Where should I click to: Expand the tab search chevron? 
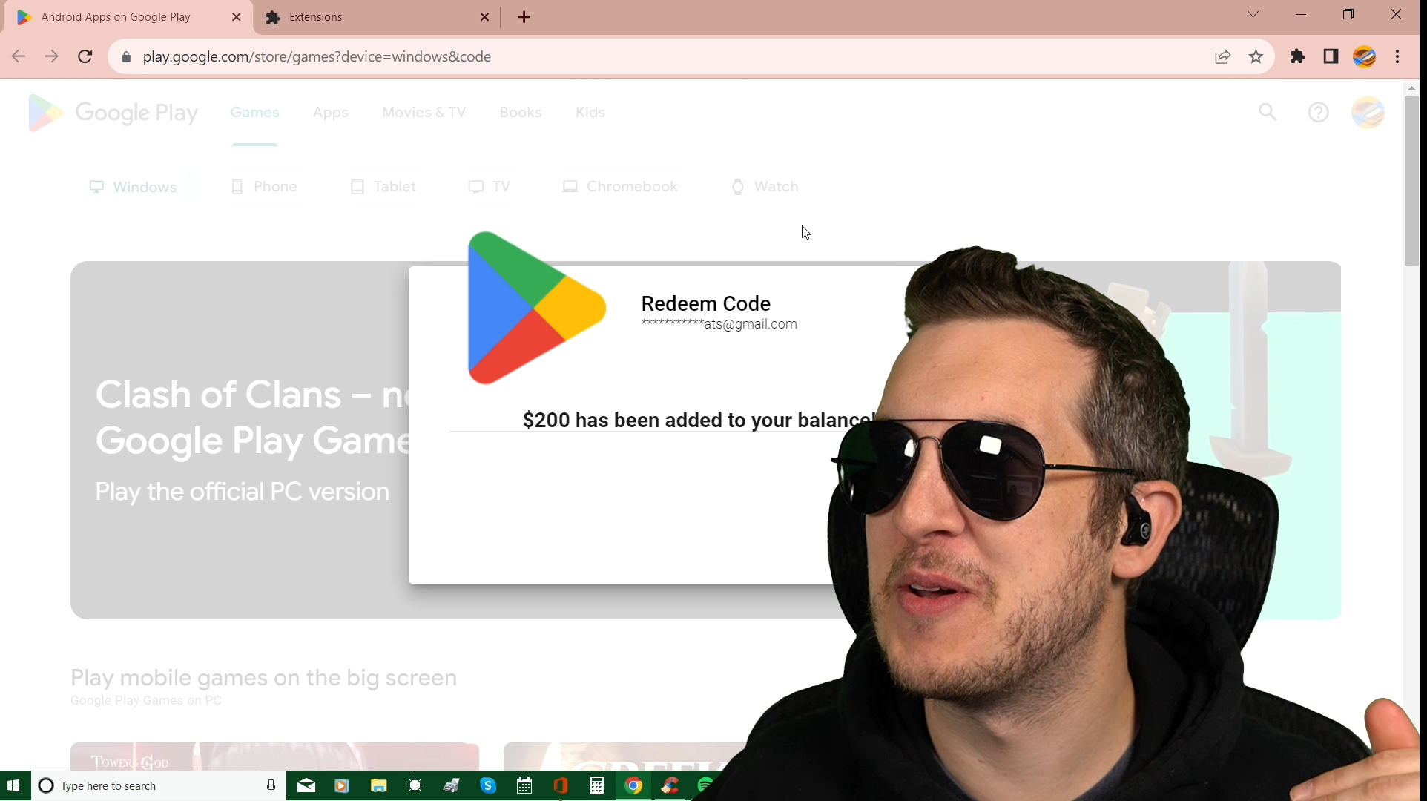coord(1253,15)
